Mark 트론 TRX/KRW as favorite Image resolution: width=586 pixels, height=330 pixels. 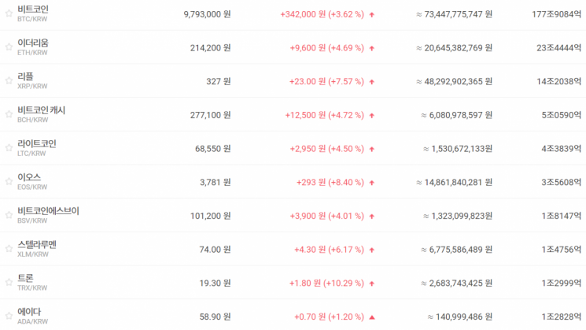tap(9, 283)
